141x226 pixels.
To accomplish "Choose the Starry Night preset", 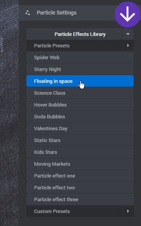I will coord(80,69).
